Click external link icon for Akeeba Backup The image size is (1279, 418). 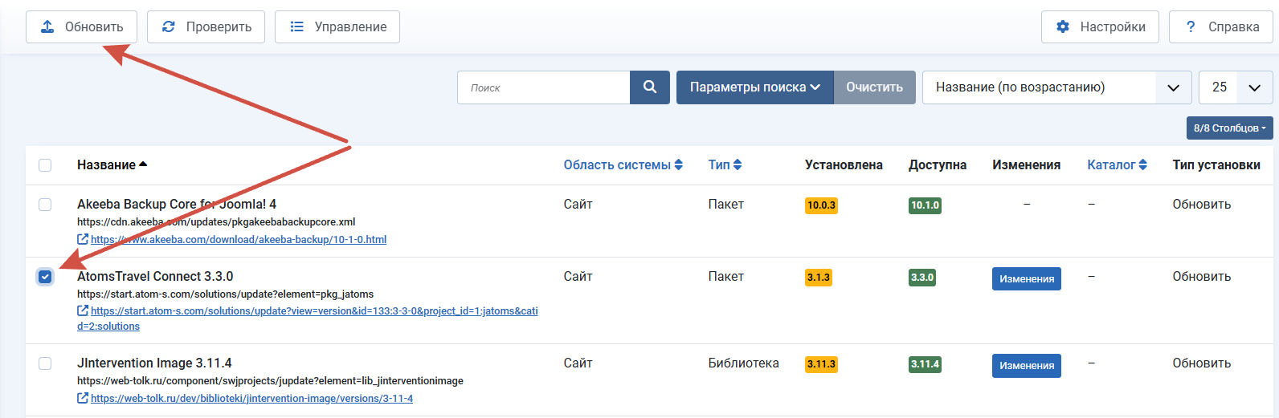(83, 239)
